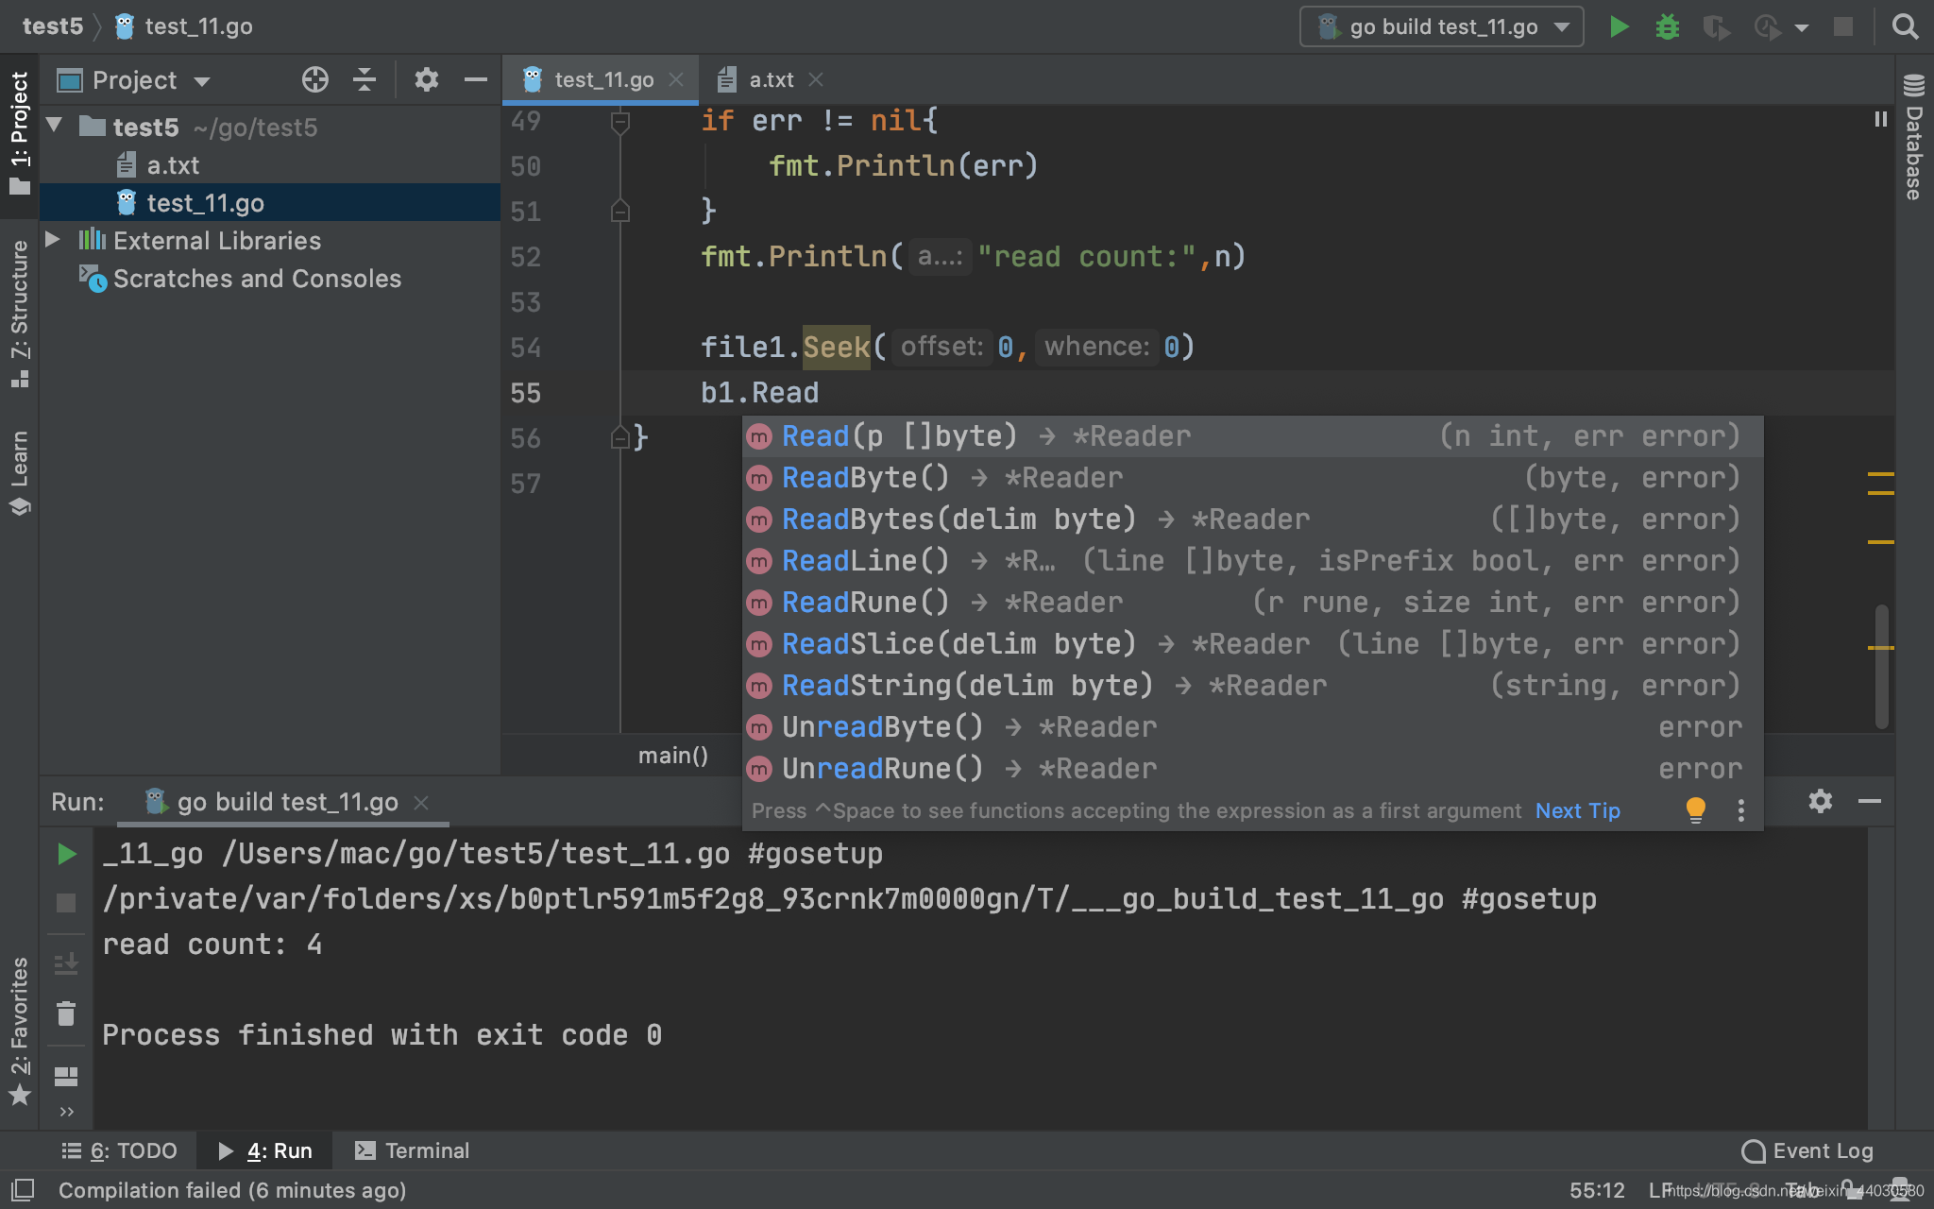This screenshot has height=1209, width=1934.
Task: Choose ReadString(delim byte) completion
Action: click(x=1252, y=686)
